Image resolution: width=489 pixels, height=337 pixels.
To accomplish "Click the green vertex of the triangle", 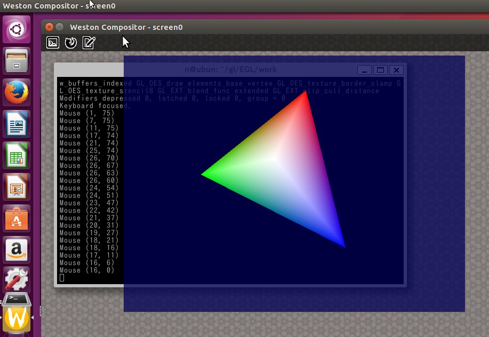I will (x=204, y=174).
